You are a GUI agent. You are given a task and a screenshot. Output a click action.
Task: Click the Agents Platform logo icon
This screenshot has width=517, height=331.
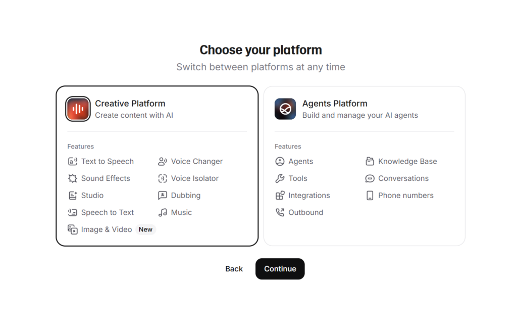click(x=285, y=109)
